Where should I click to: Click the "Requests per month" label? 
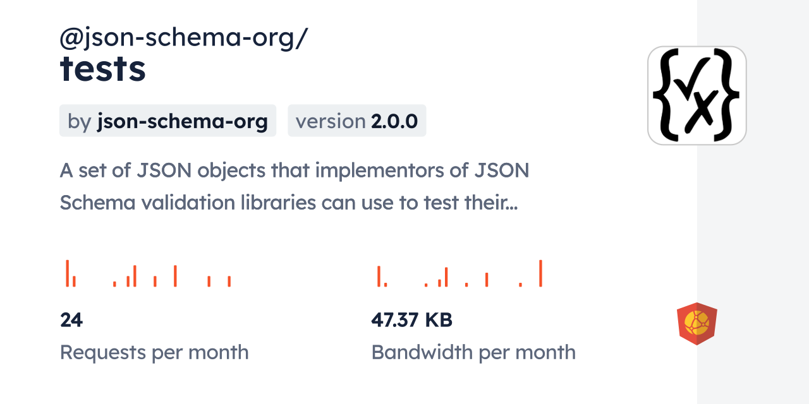coord(154,352)
